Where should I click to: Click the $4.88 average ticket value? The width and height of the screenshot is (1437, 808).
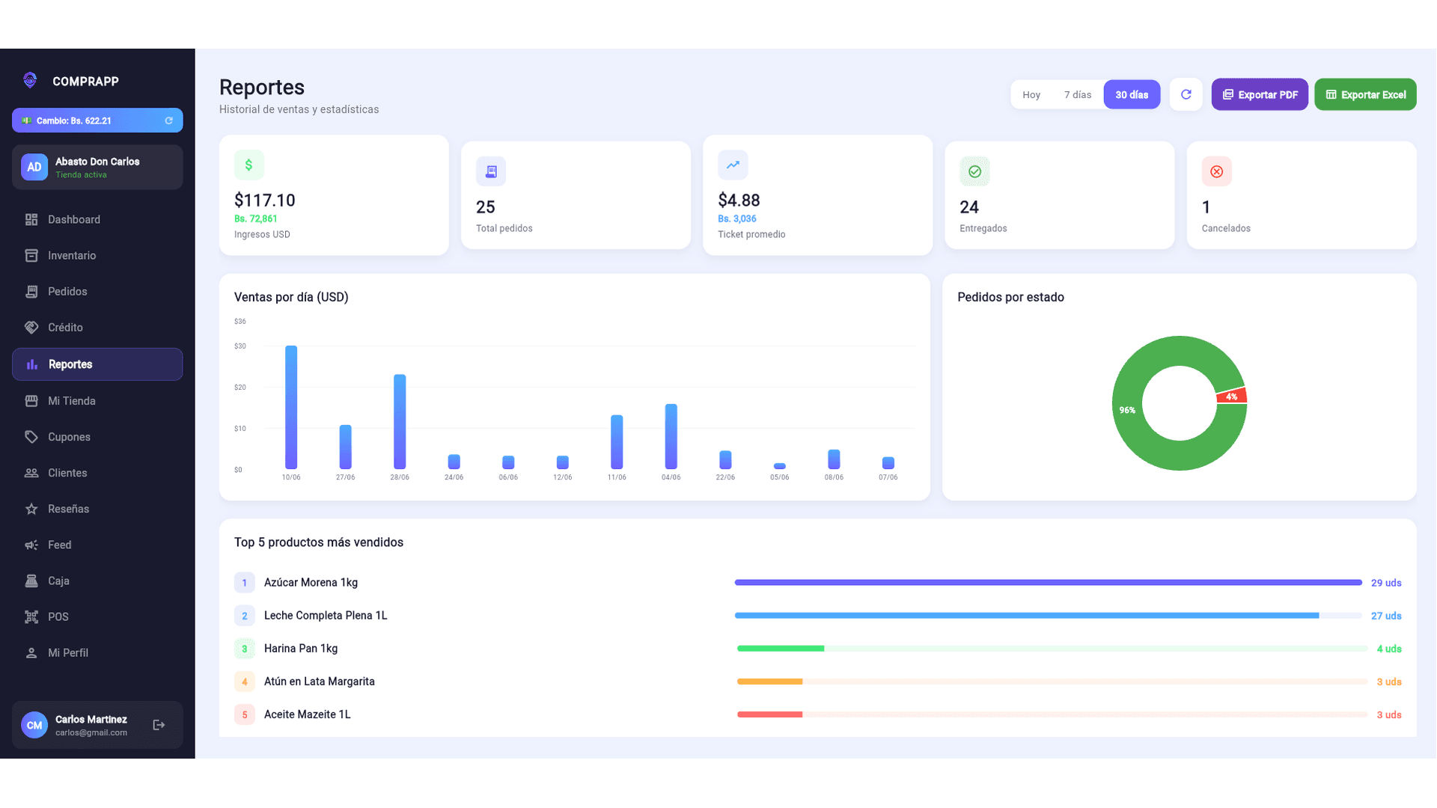(x=739, y=200)
